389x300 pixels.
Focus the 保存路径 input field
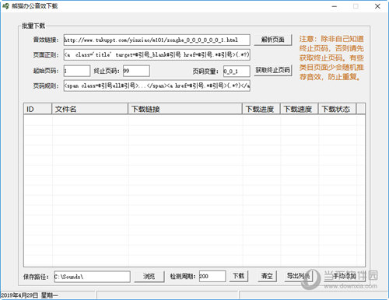tap(92, 277)
